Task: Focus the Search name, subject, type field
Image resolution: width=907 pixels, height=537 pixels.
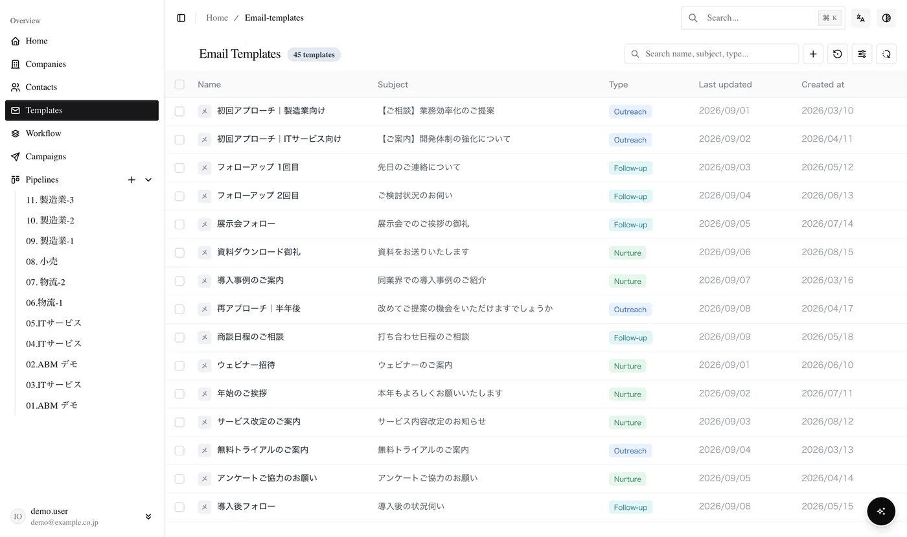Action: pos(711,54)
